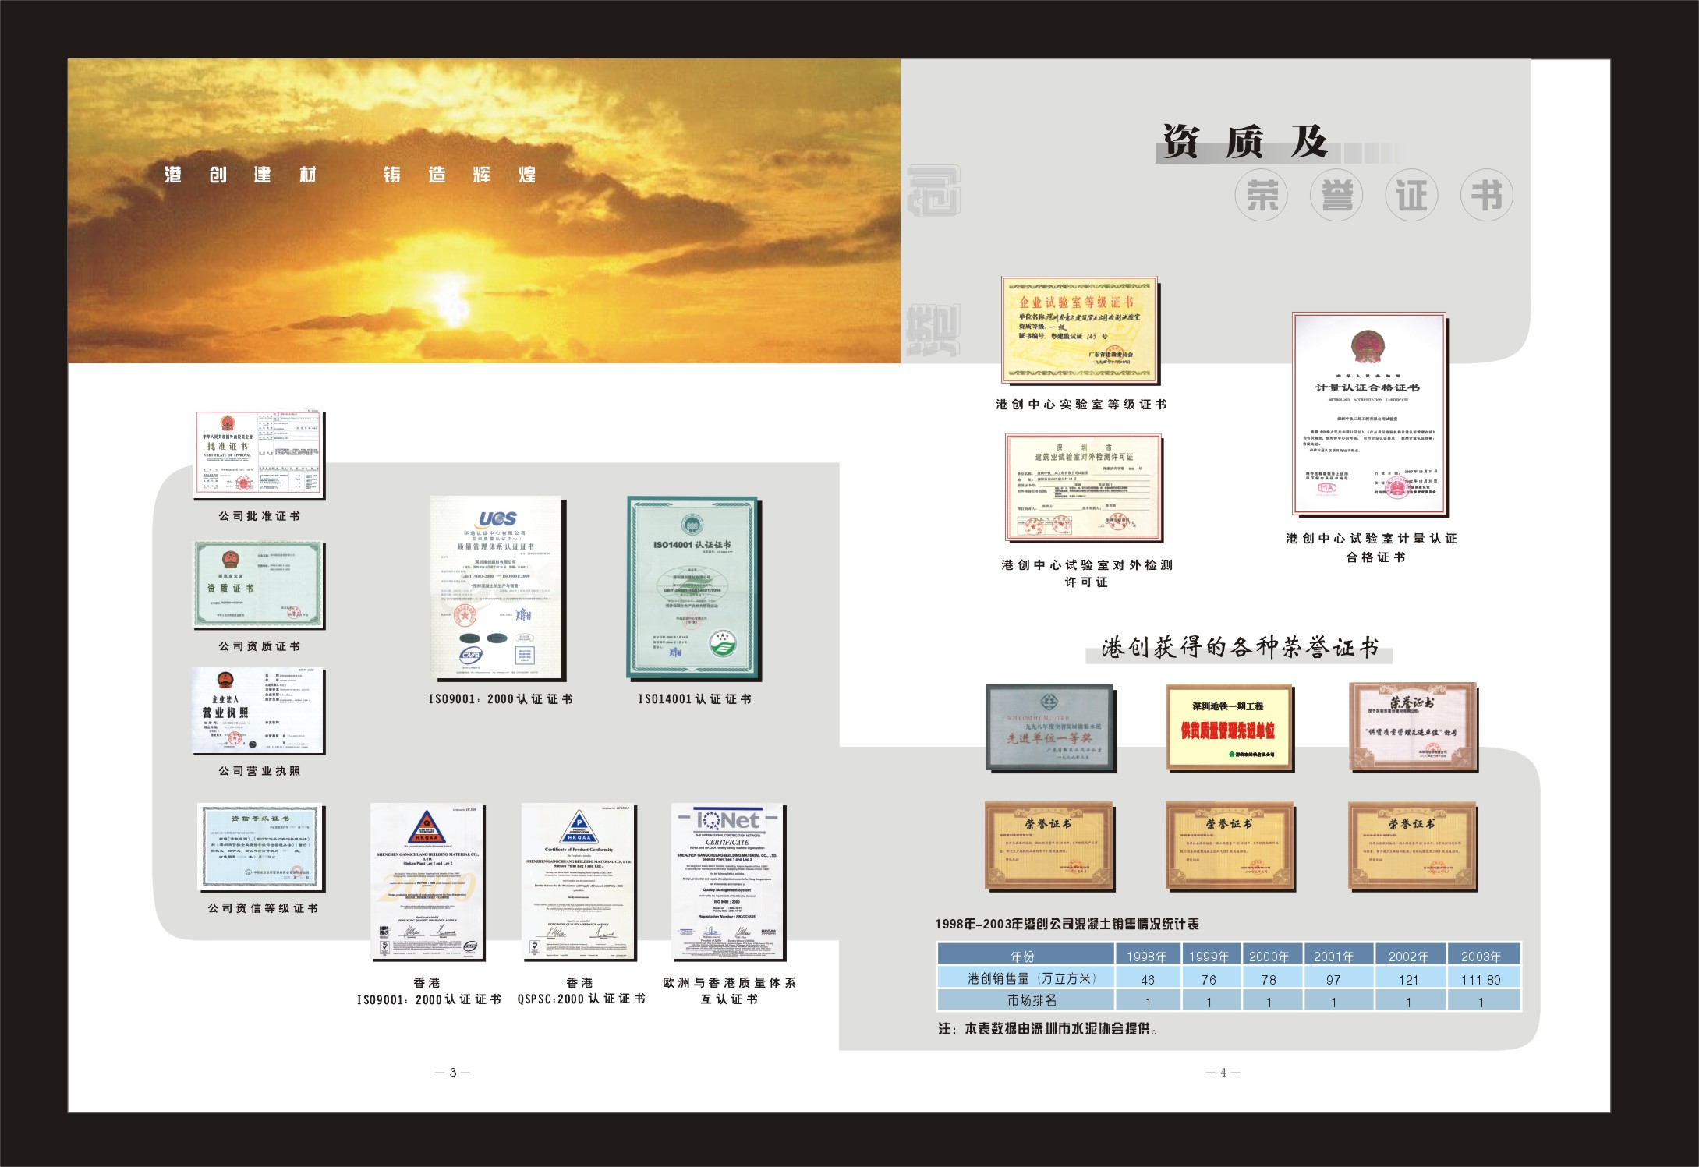Click the 公司营业执照 license image
The height and width of the screenshot is (1167, 1699).
(x=258, y=710)
